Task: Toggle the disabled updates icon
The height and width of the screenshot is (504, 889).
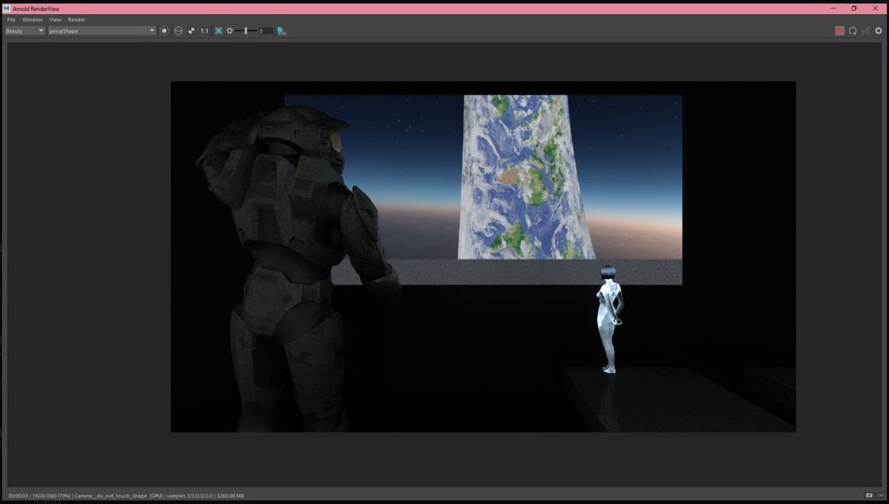Action: (865, 31)
